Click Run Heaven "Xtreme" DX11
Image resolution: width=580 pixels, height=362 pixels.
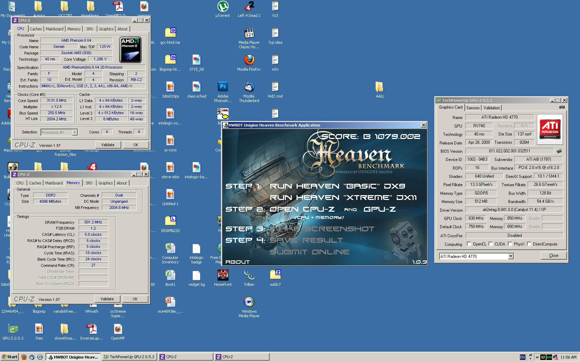click(x=343, y=198)
